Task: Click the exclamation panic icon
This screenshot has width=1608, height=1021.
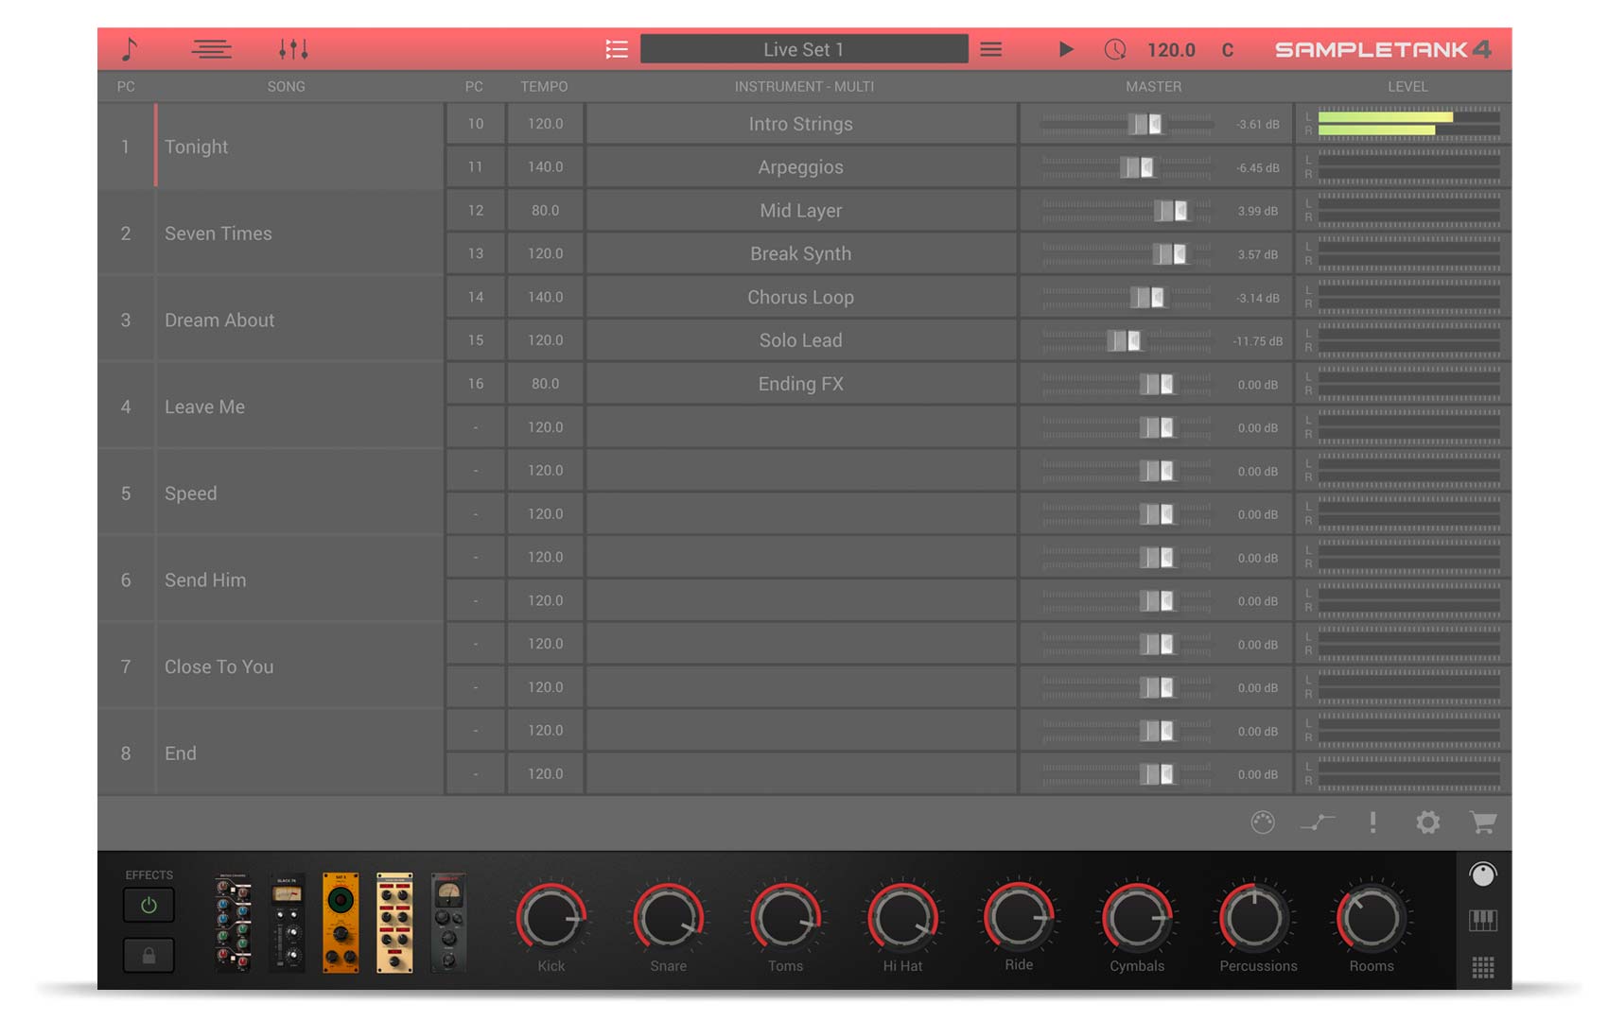Action: (1372, 822)
